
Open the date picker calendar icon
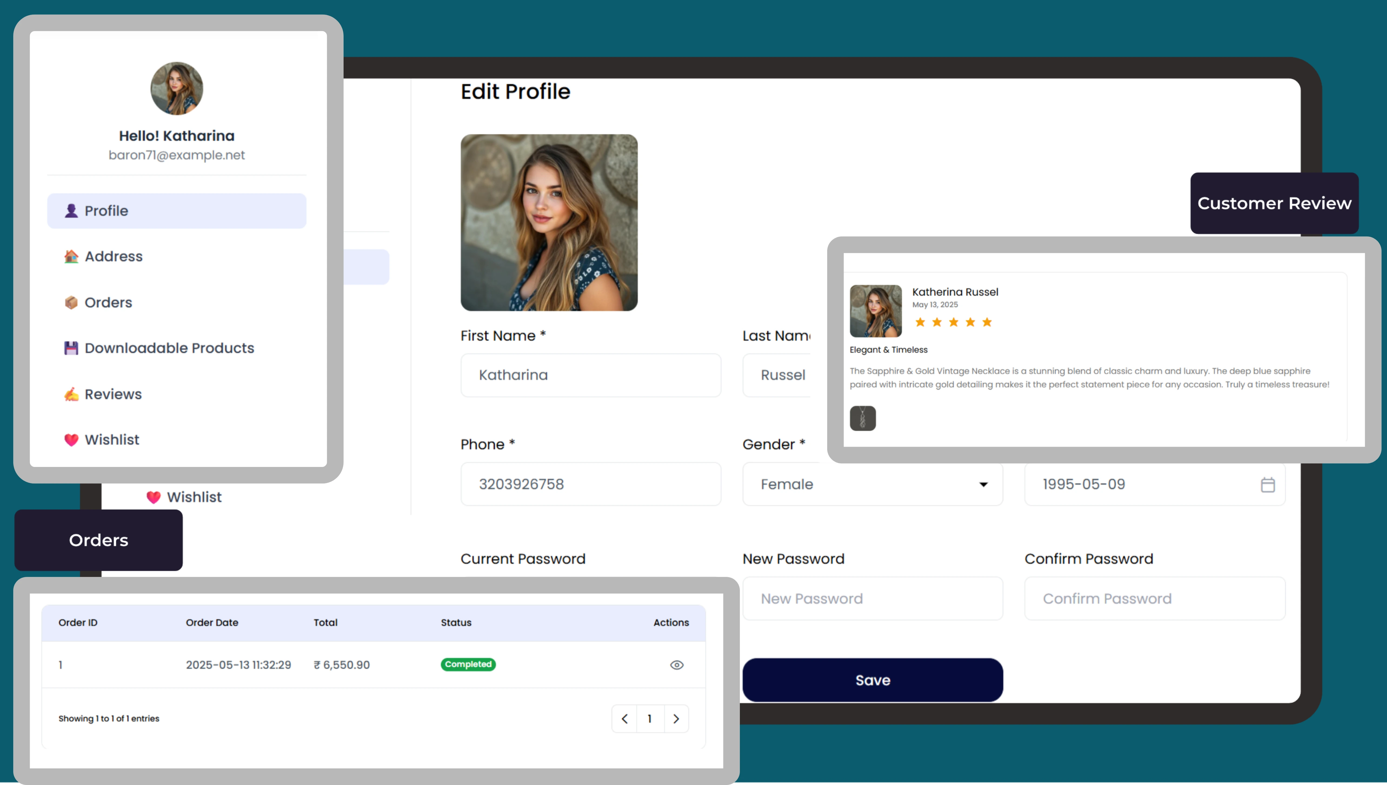(x=1267, y=485)
